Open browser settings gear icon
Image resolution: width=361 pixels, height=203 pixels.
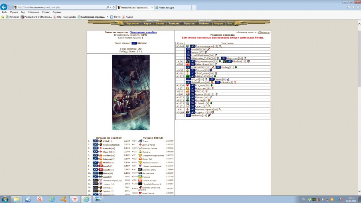pyautogui.click(x=358, y=7)
